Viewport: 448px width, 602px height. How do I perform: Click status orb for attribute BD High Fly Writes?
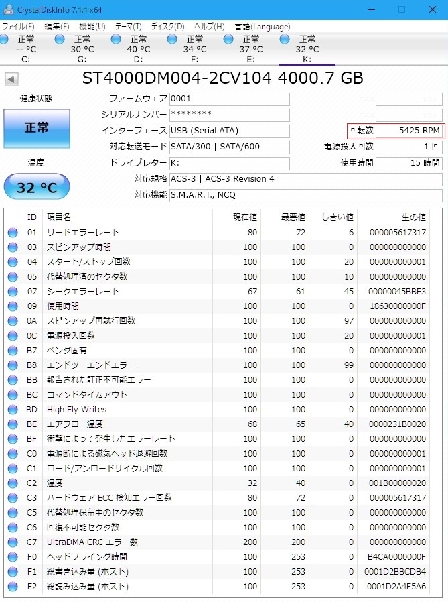point(13,410)
